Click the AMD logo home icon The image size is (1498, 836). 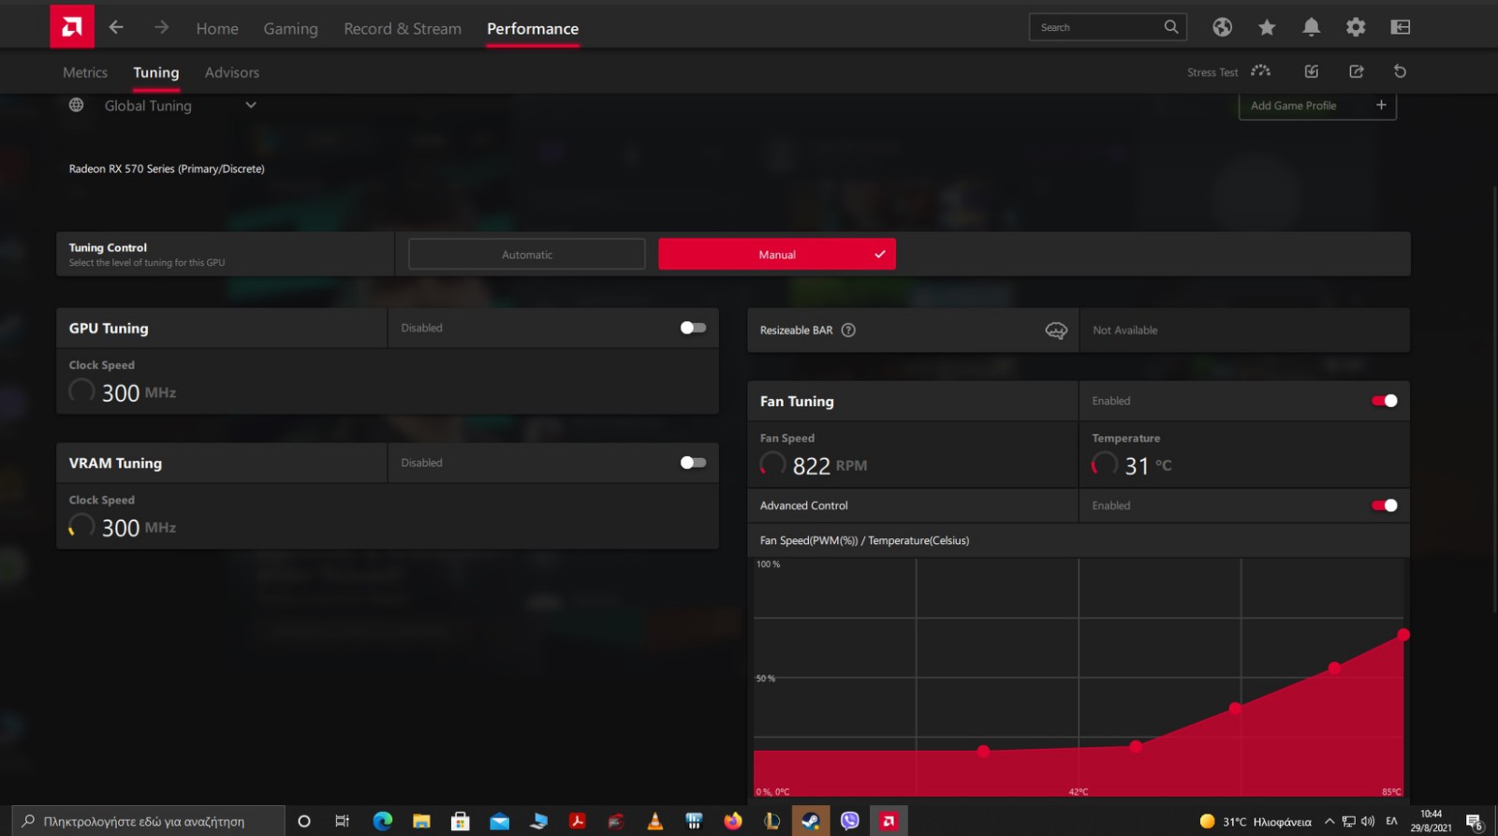pos(72,27)
